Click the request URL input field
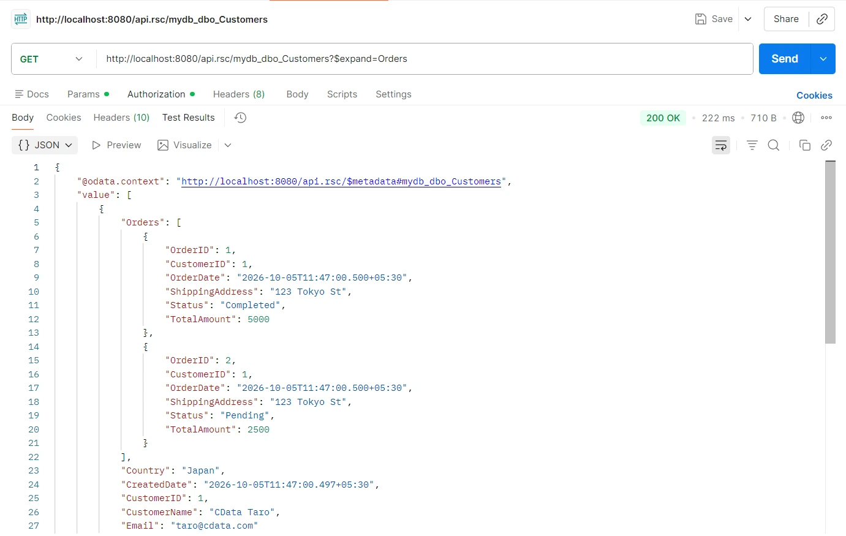Viewport: 846px width, 536px height. point(425,59)
